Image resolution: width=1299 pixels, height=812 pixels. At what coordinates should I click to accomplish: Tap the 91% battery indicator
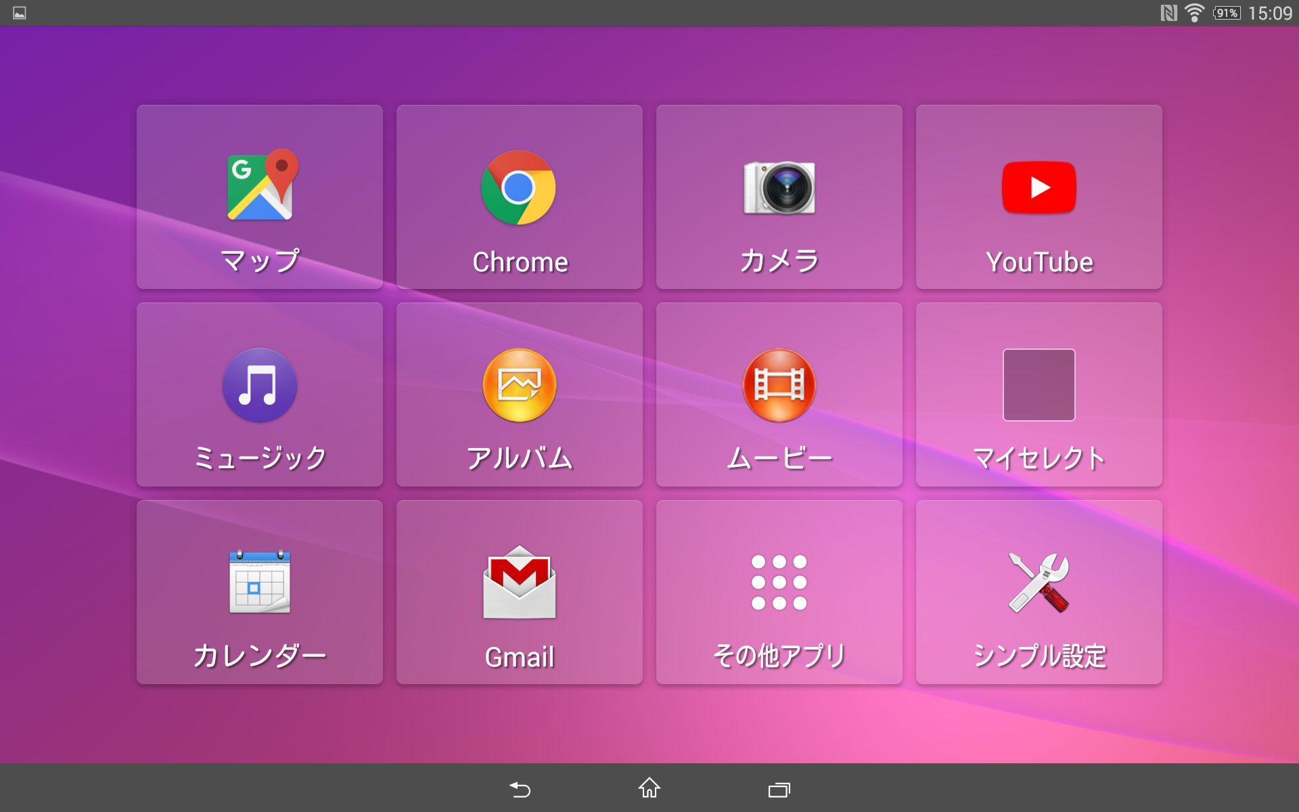pos(1227,13)
